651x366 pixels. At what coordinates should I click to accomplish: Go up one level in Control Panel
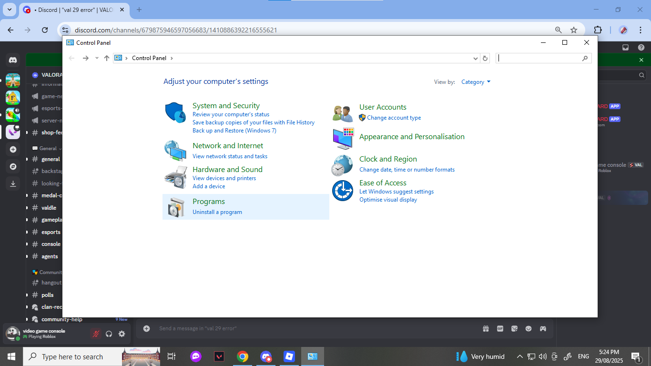click(107, 58)
